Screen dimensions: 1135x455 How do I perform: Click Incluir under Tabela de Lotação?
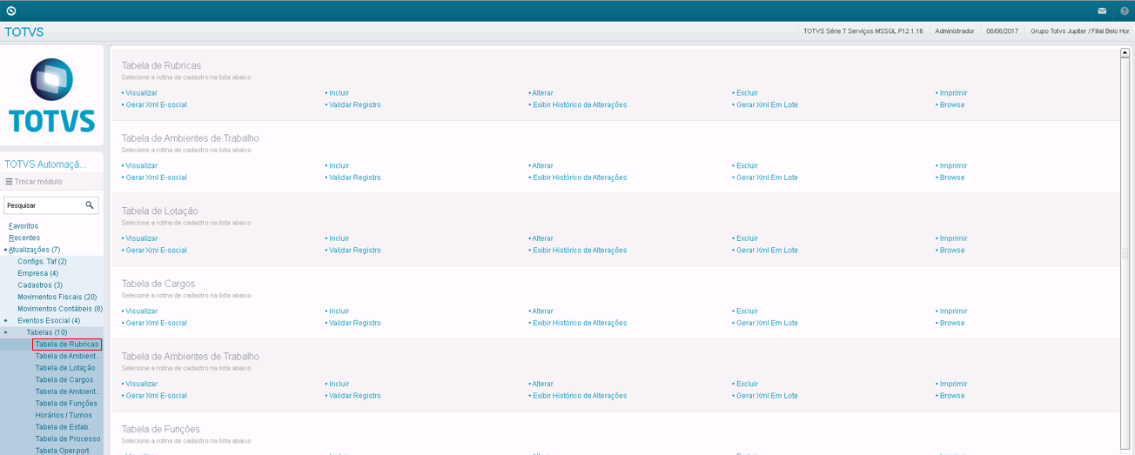pos(339,238)
